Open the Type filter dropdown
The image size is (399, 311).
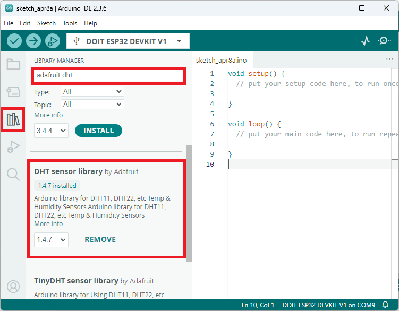pos(92,91)
